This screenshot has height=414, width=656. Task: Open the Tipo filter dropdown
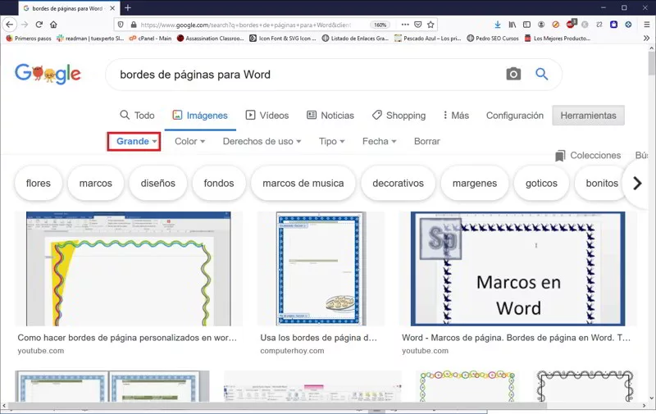click(x=332, y=141)
